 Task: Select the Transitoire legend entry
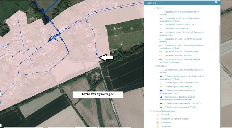point(166,126)
